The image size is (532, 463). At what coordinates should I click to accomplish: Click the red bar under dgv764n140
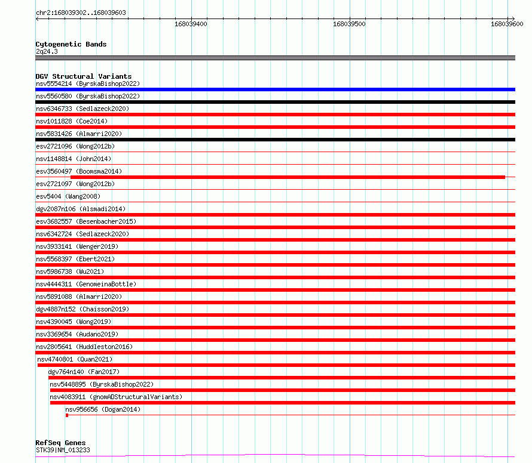282,378
